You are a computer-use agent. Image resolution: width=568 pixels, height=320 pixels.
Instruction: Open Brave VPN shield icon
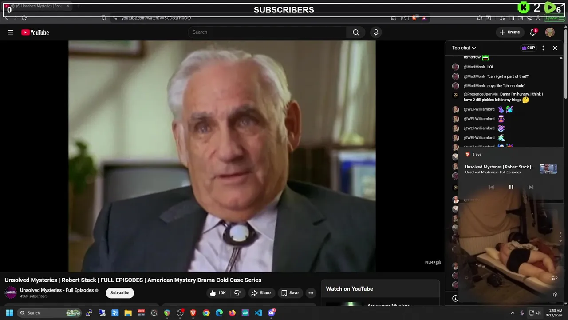[538, 18]
